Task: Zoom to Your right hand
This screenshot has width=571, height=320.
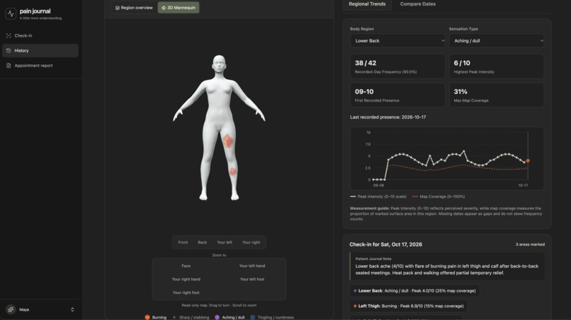Action: coord(186,279)
